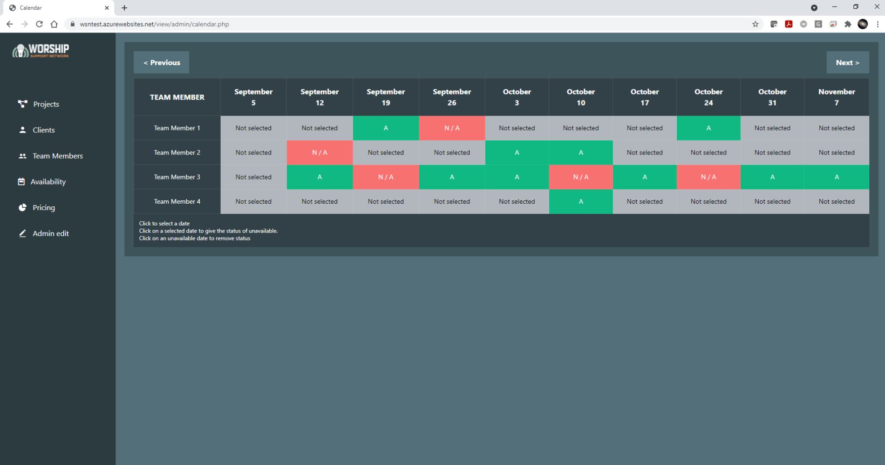885x465 pixels.
Task: Open the browser home page
Action: [54, 24]
